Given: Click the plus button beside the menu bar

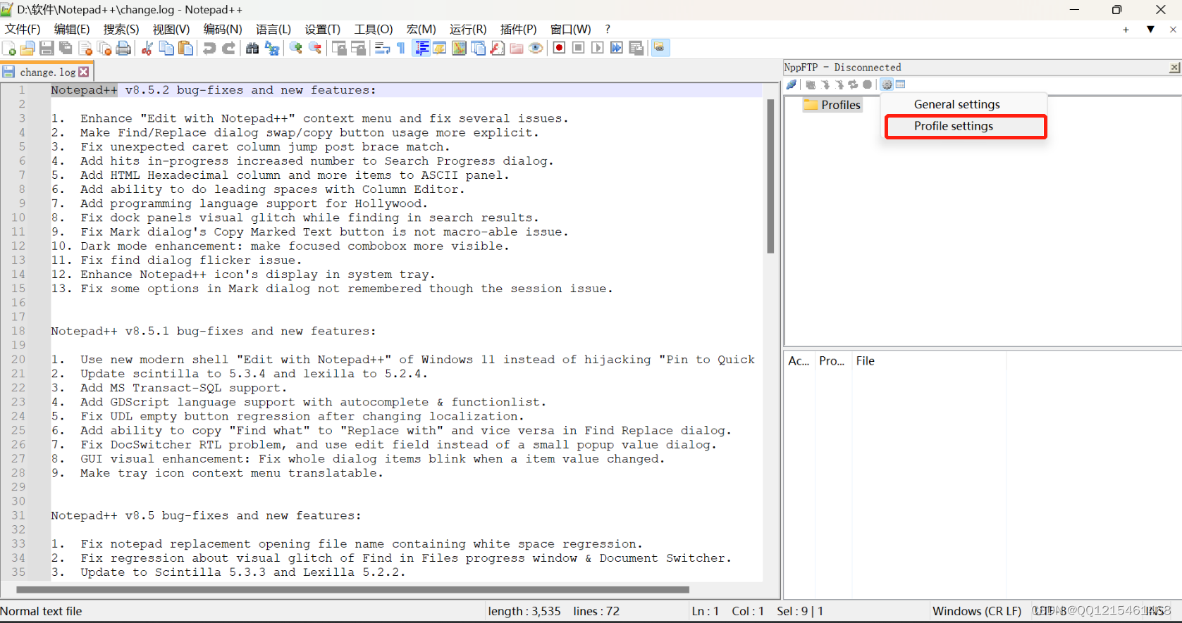Looking at the screenshot, I should coord(1126,30).
